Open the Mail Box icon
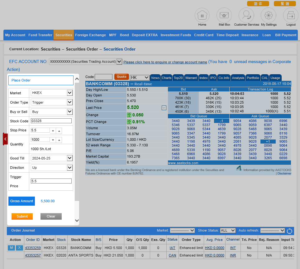The image size is (300, 269). click(224, 15)
